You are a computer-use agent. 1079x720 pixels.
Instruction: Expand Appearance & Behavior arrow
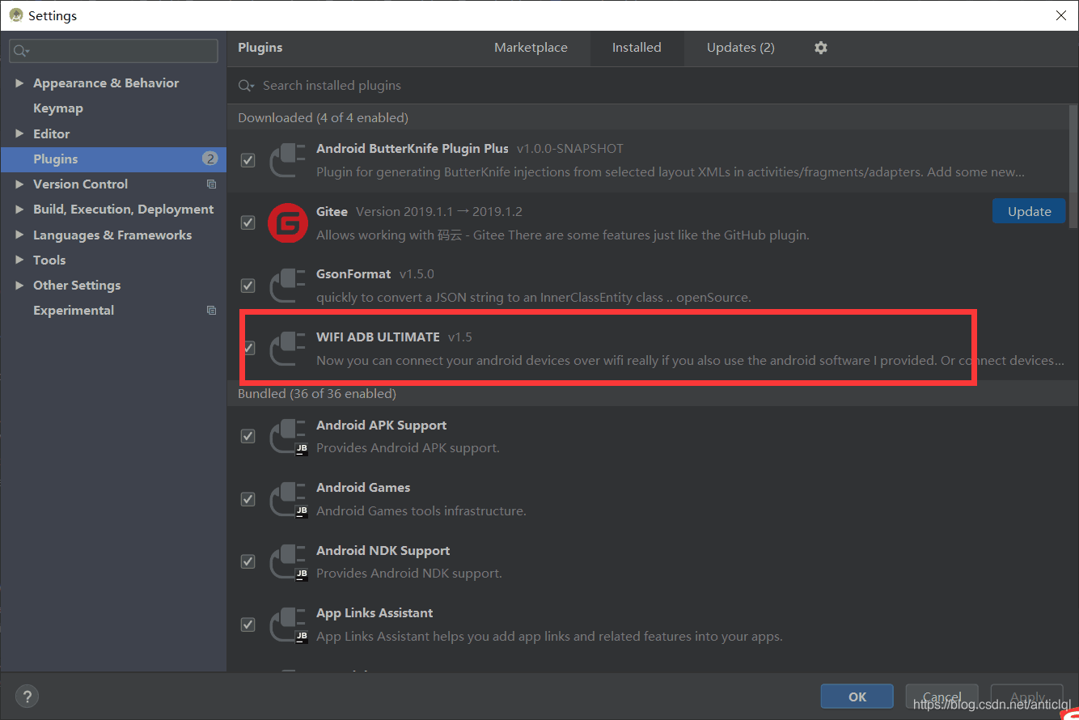pyautogui.click(x=19, y=83)
